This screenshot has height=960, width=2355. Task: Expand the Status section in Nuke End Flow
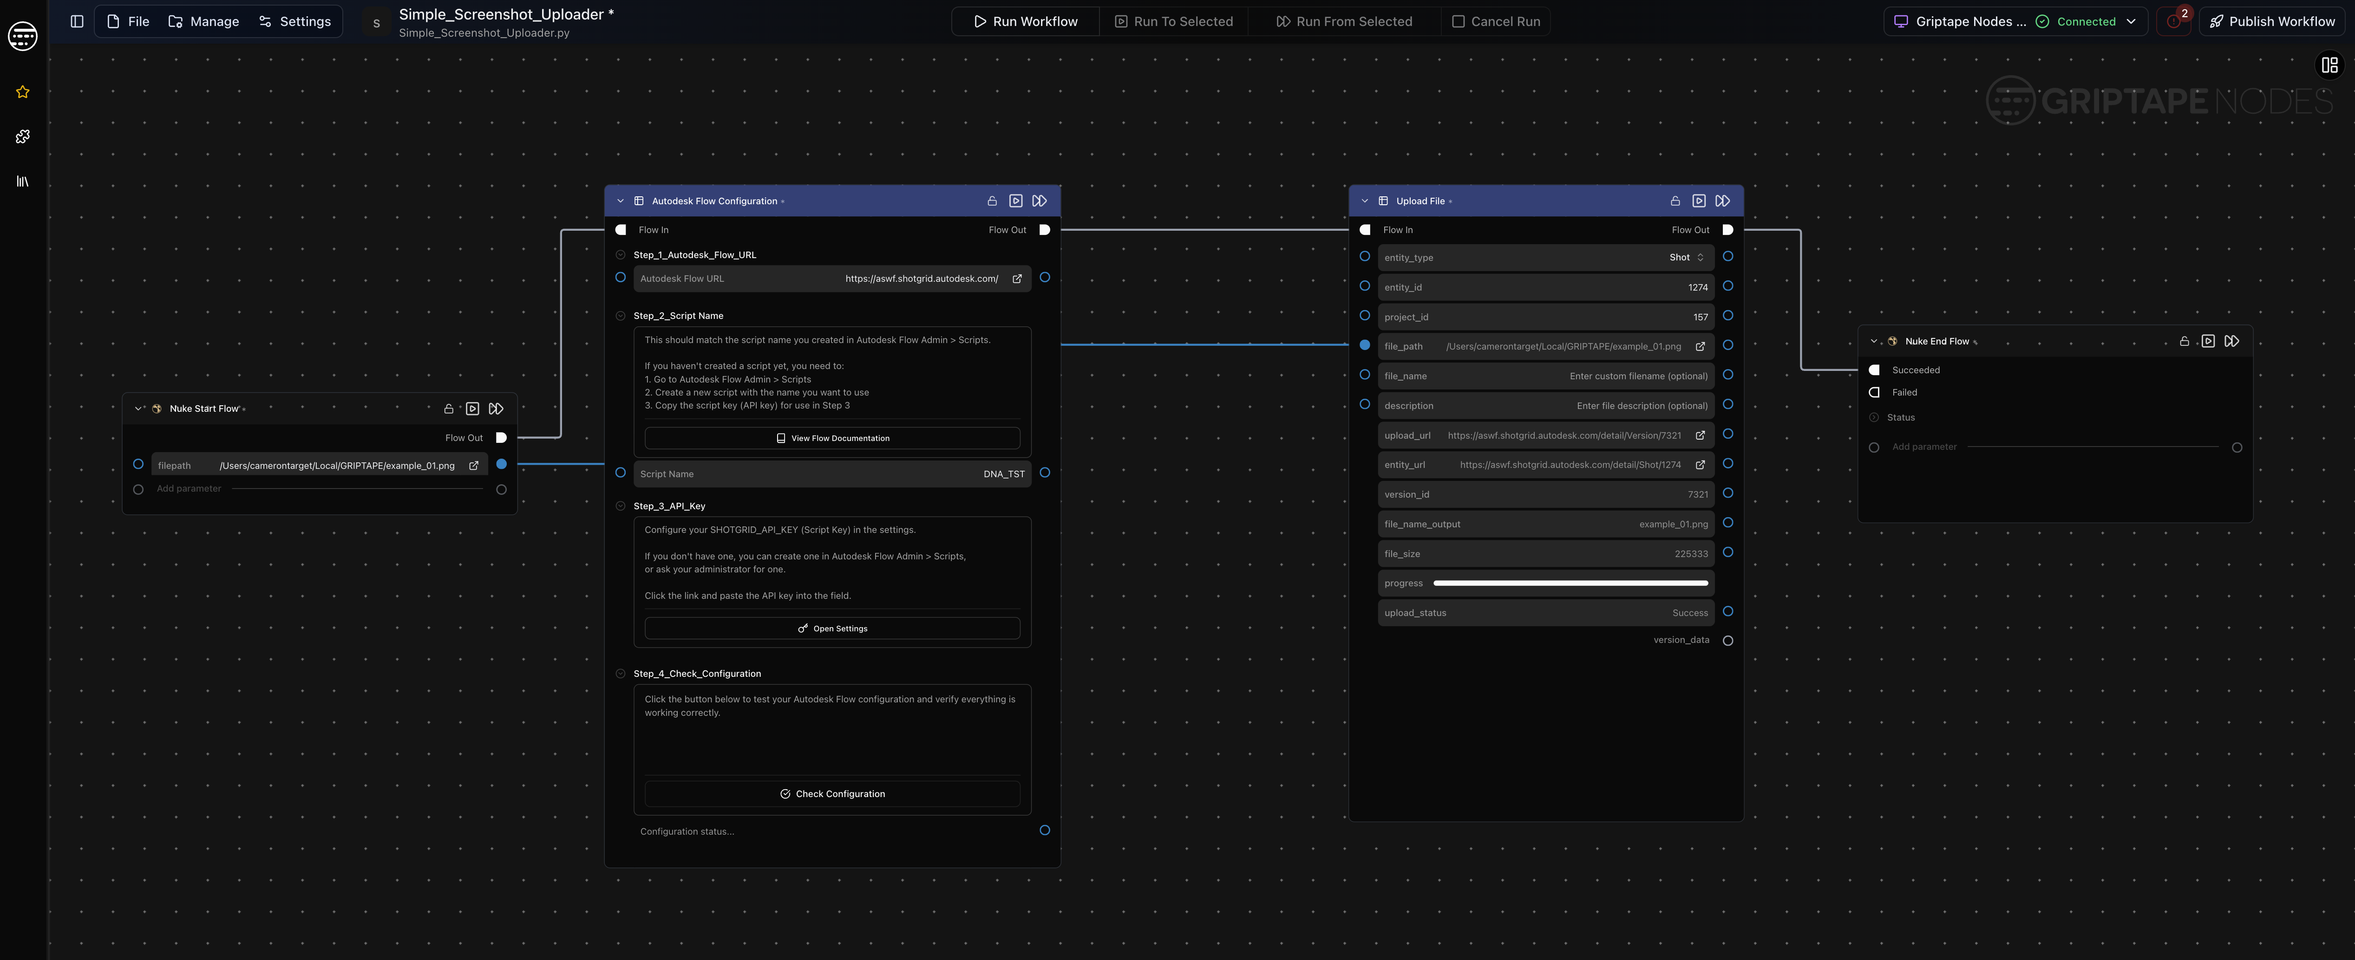pyautogui.click(x=1874, y=417)
